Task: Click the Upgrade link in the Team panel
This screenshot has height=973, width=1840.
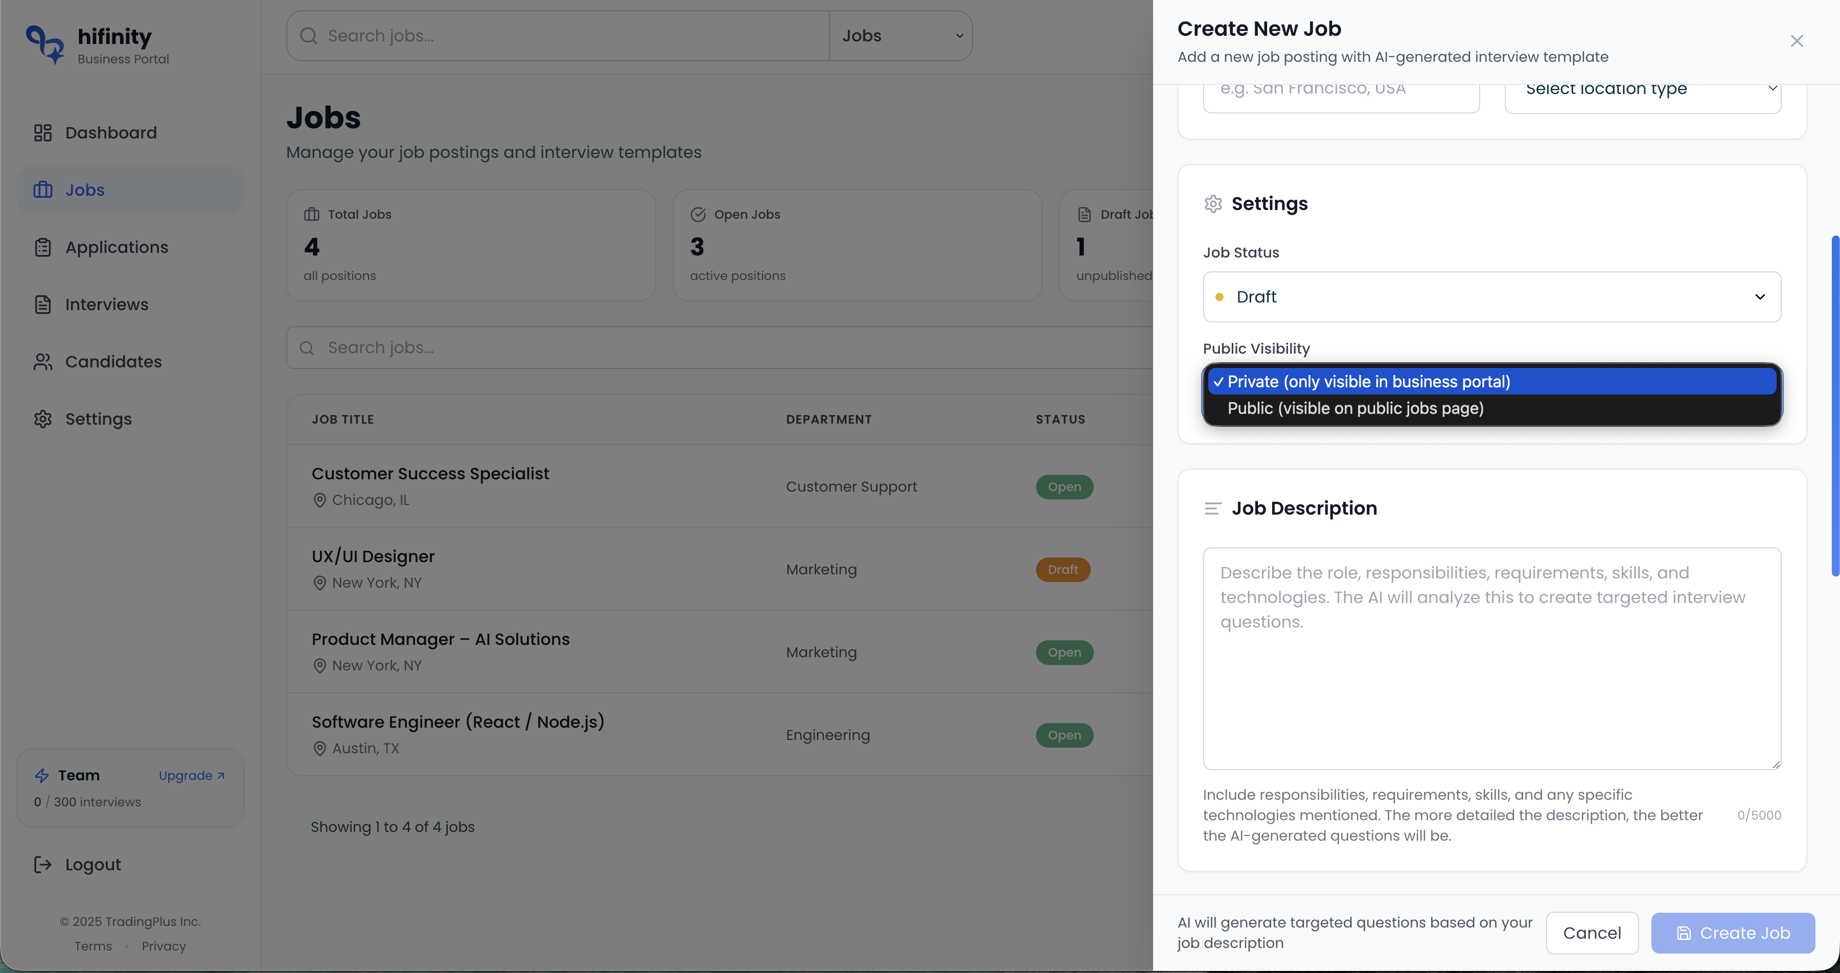Action: (192, 775)
